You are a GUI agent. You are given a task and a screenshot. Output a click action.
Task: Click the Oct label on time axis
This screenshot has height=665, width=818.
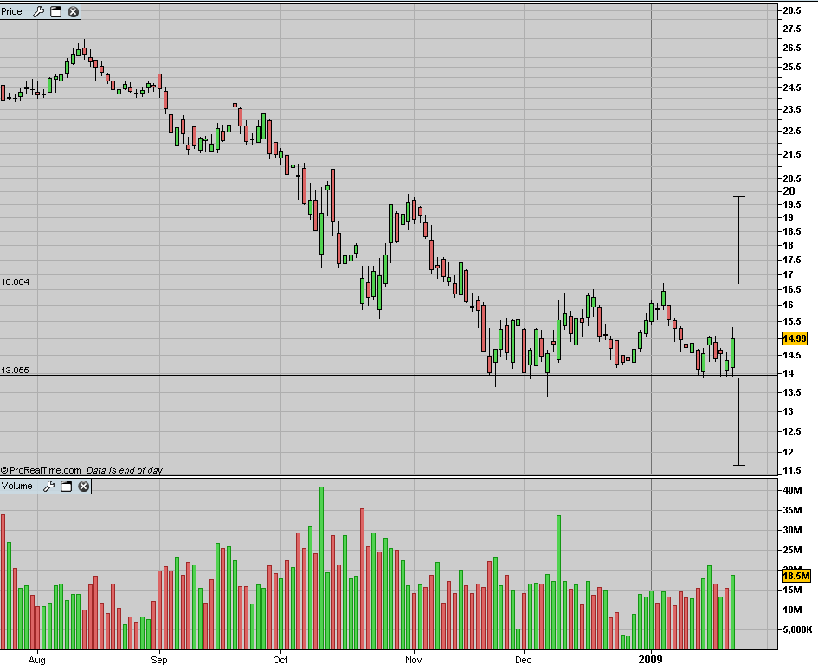[x=280, y=660]
